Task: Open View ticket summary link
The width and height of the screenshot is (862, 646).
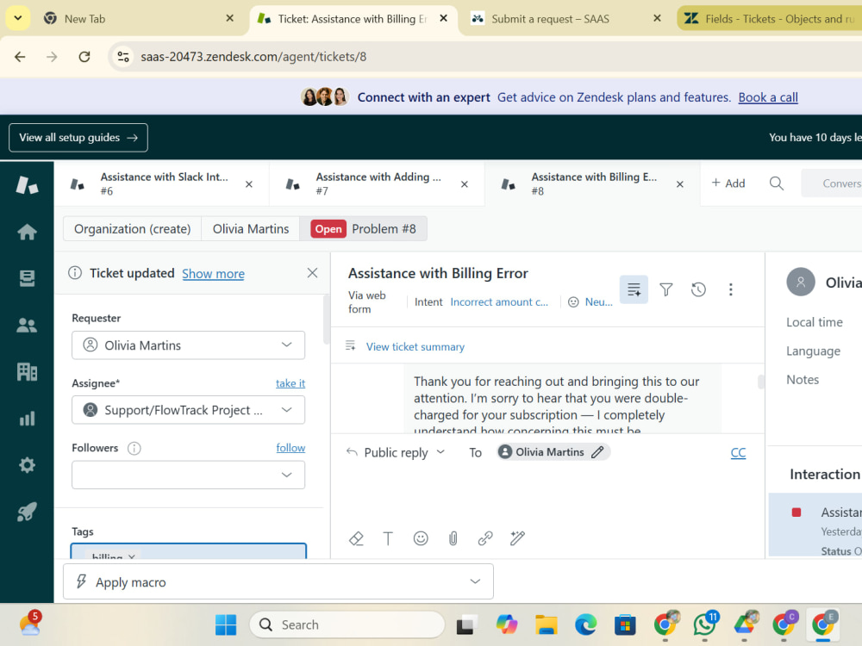Action: pos(415,347)
